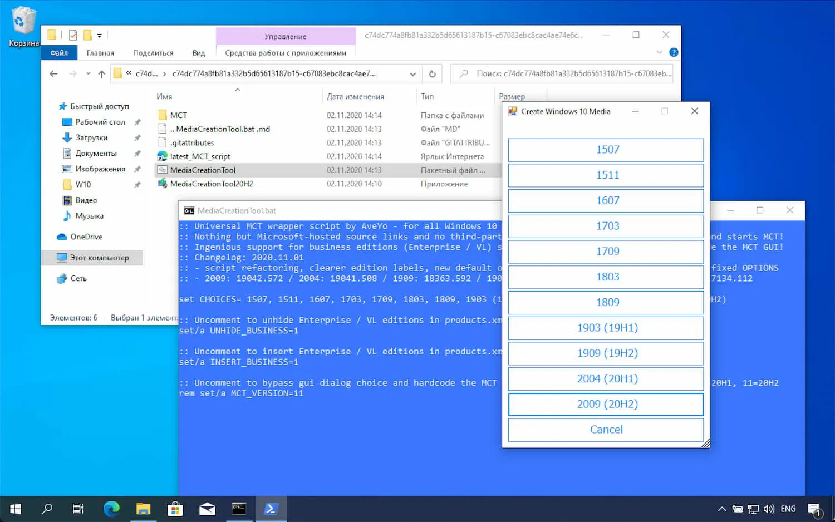Open Explorer help question mark icon
Screen dimensions: 835x522
(x=674, y=52)
